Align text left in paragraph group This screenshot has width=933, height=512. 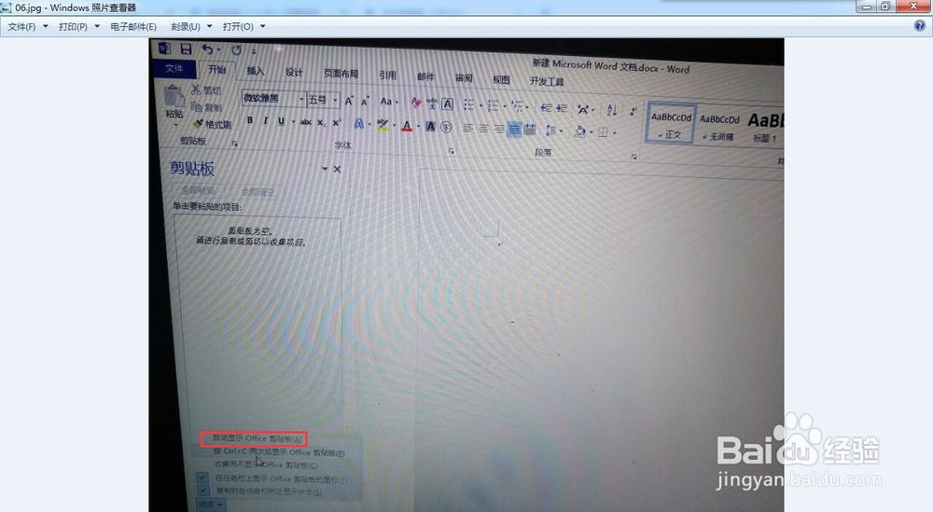tap(468, 128)
